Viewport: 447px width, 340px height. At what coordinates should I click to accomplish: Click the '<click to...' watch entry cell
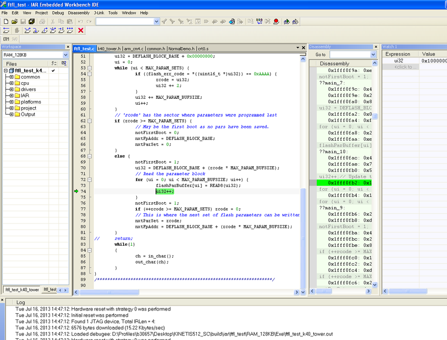[x=406, y=67]
